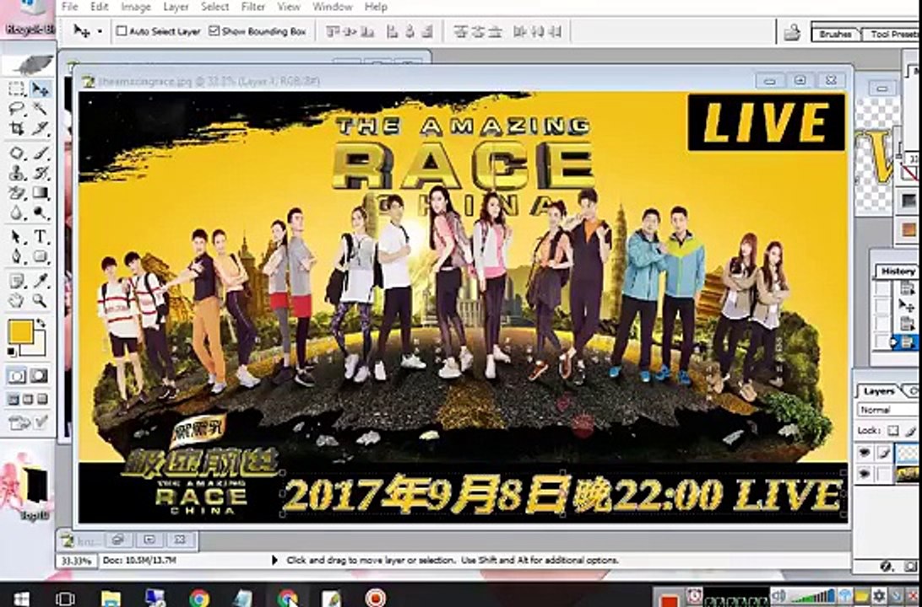Open the Layer menu
The height and width of the screenshot is (607, 922).
click(176, 7)
